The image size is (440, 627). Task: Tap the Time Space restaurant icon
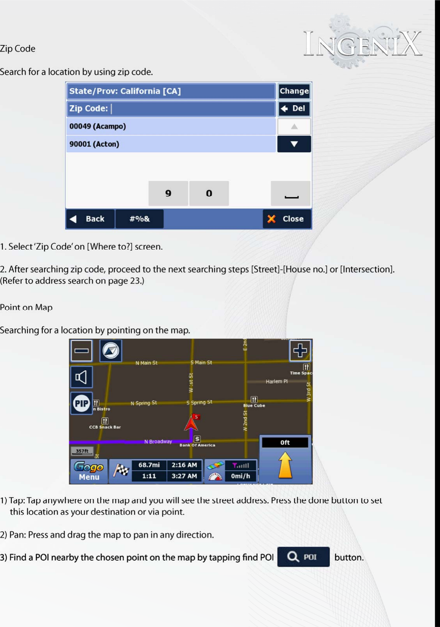tap(306, 367)
